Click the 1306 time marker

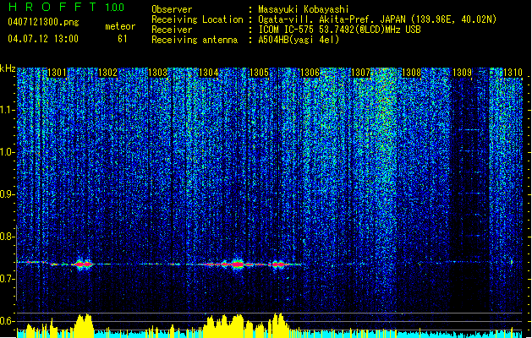pyautogui.click(x=310, y=73)
